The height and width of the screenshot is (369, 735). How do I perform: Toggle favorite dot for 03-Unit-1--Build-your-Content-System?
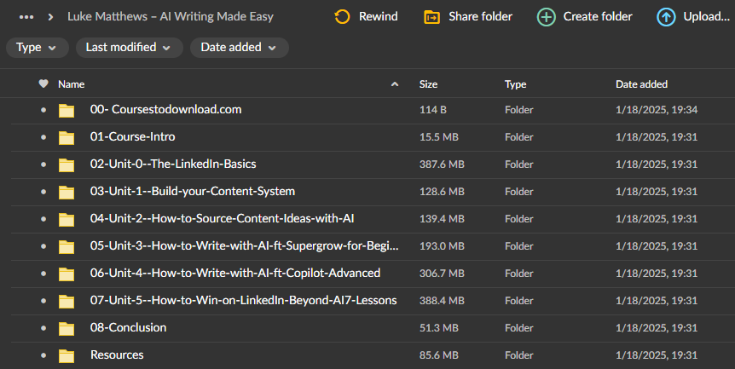point(43,192)
